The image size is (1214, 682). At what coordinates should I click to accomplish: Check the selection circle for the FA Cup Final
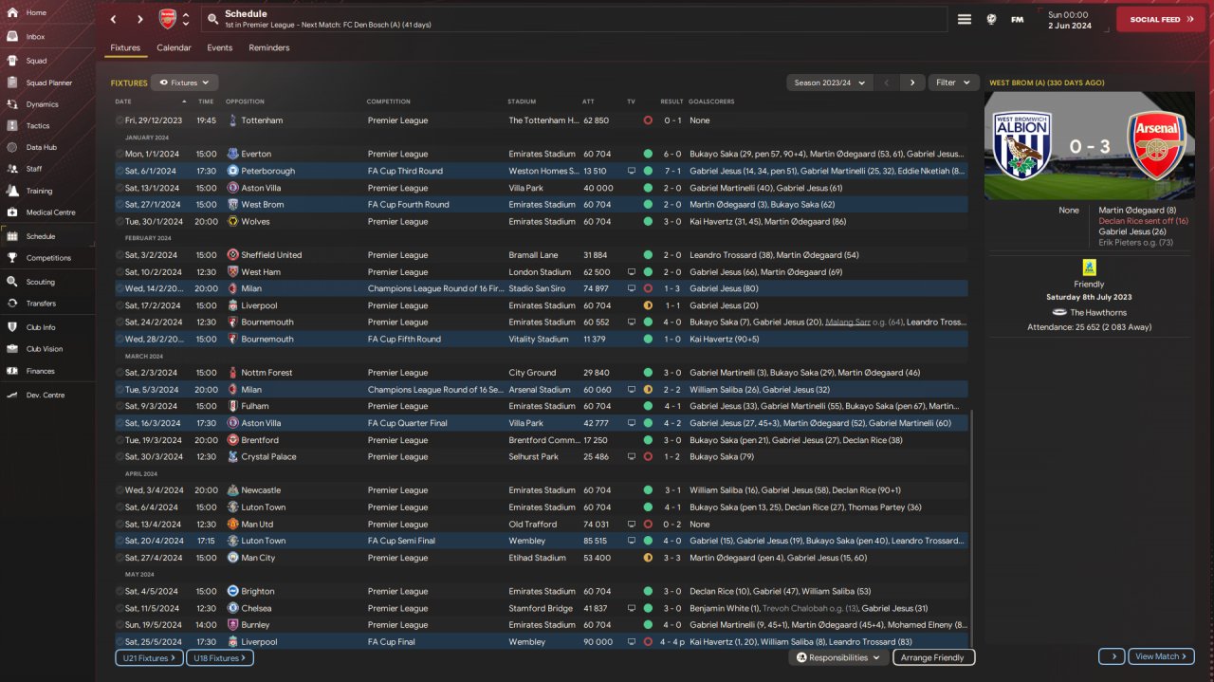(x=120, y=642)
